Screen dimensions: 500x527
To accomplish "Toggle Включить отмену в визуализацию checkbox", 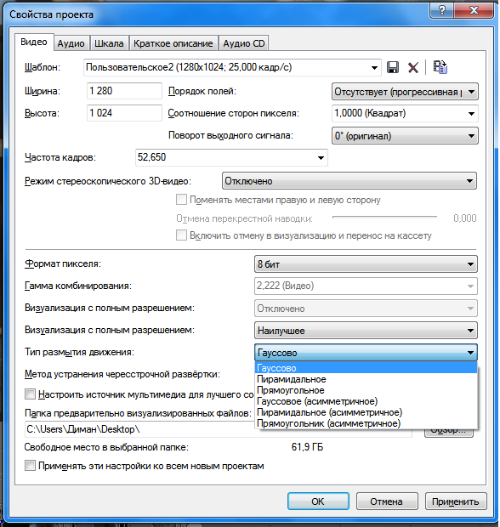I will pos(182,235).
